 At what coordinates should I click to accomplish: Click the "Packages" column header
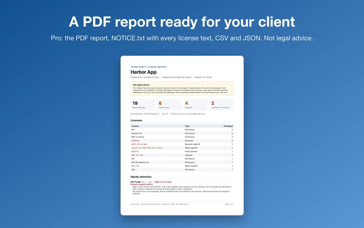click(x=228, y=126)
